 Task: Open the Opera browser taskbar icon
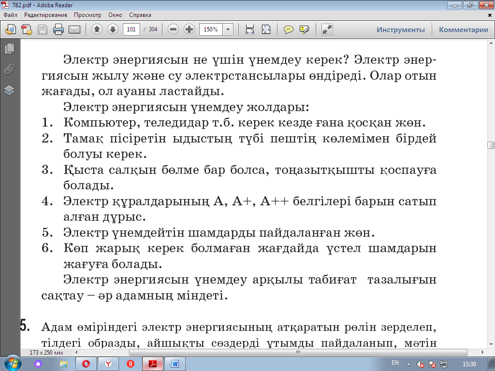point(86,364)
